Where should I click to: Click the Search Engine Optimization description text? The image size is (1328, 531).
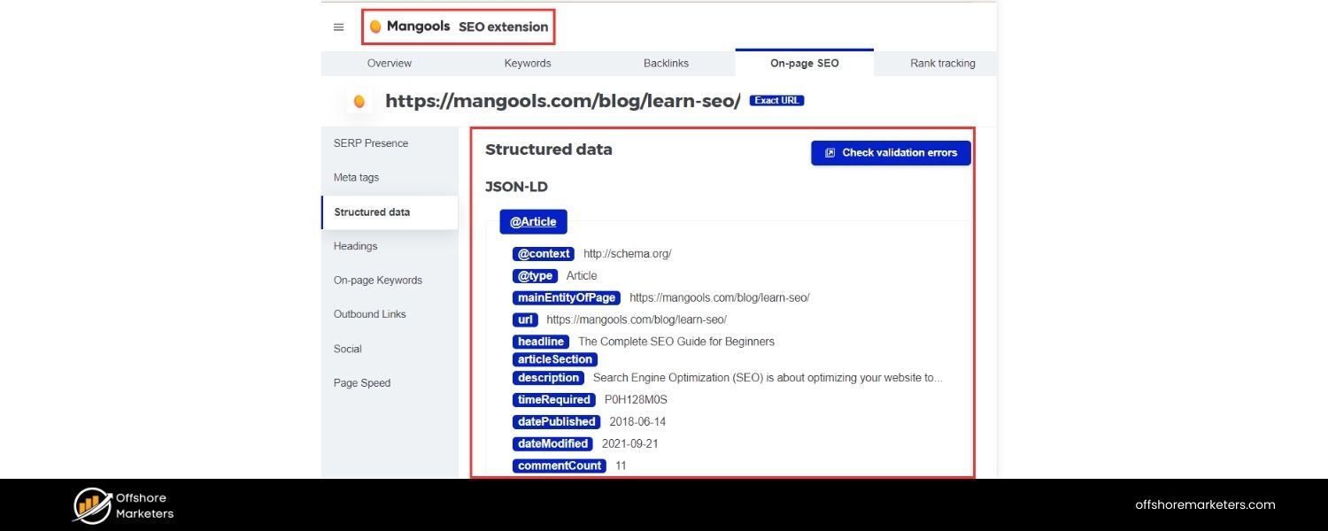coord(768,378)
